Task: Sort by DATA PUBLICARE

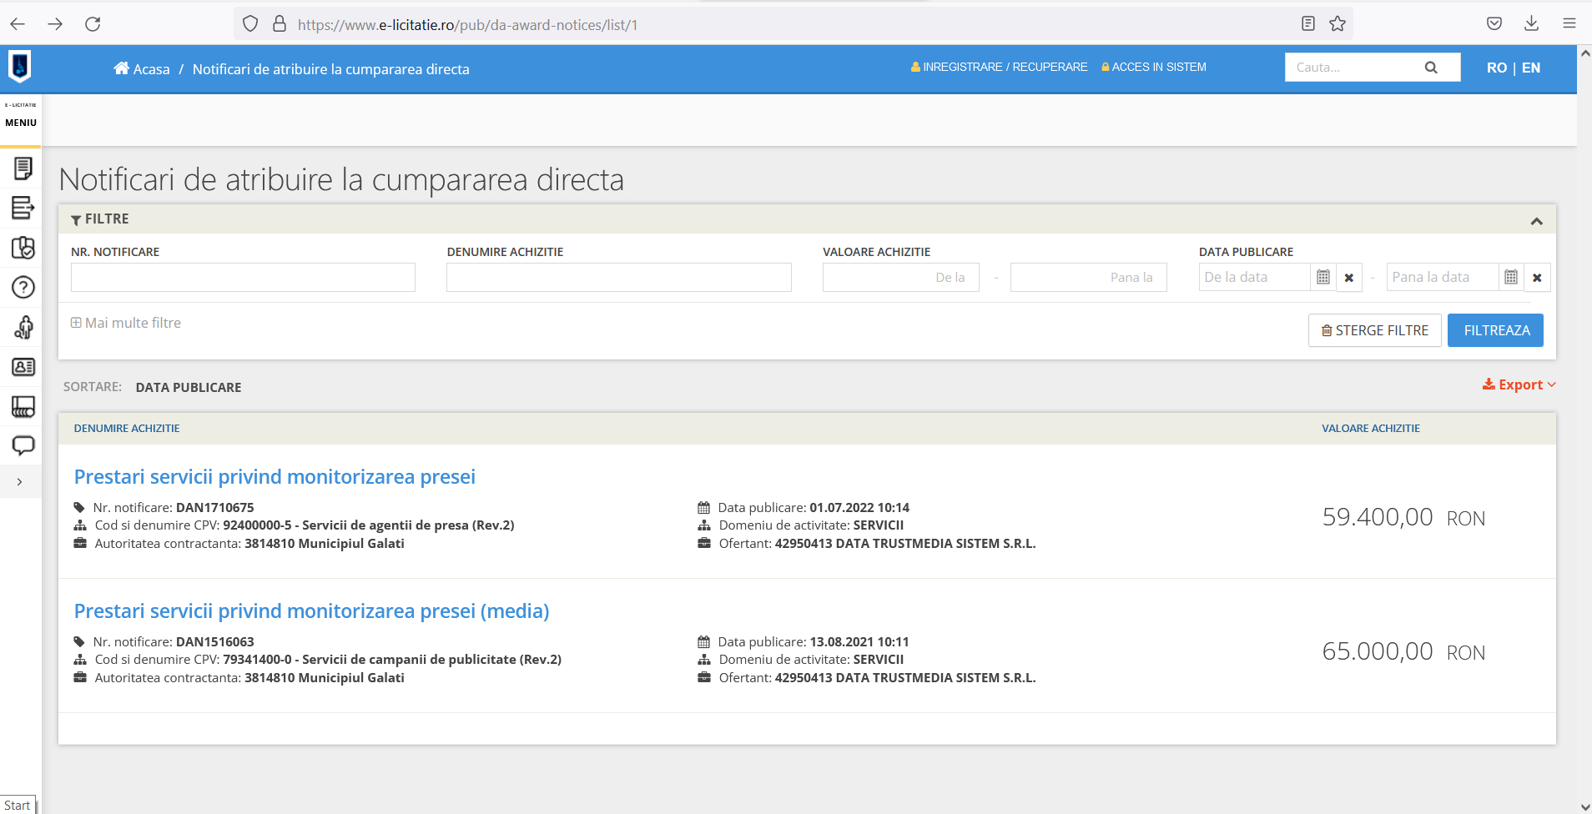Action: pyautogui.click(x=189, y=387)
